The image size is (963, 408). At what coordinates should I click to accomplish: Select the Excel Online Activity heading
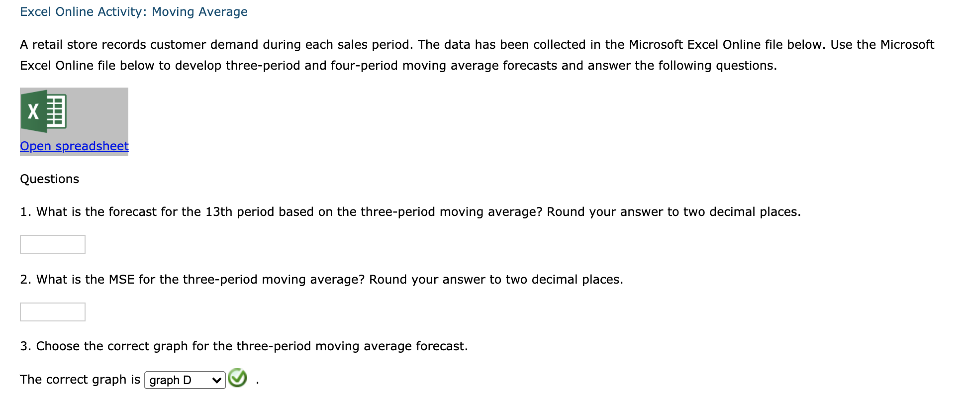point(133,11)
